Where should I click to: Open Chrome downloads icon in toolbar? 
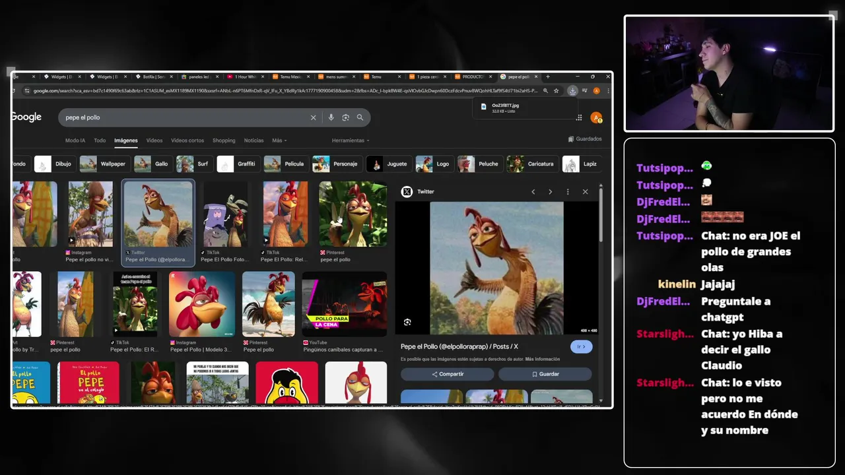572,91
